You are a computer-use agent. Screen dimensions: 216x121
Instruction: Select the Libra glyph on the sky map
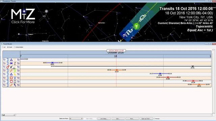(x=142, y=18)
